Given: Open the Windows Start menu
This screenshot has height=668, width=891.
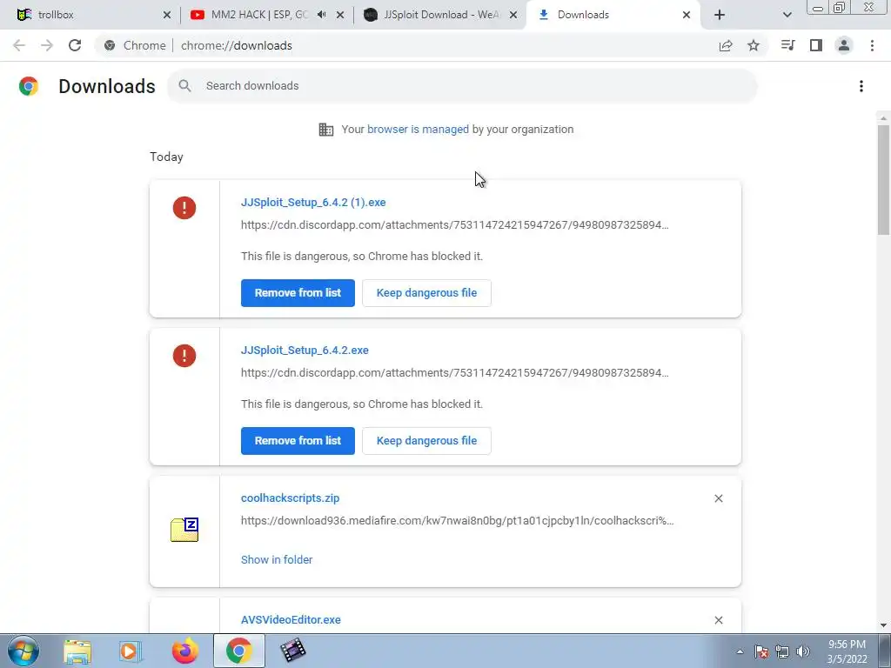Looking at the screenshot, I should coord(23,651).
